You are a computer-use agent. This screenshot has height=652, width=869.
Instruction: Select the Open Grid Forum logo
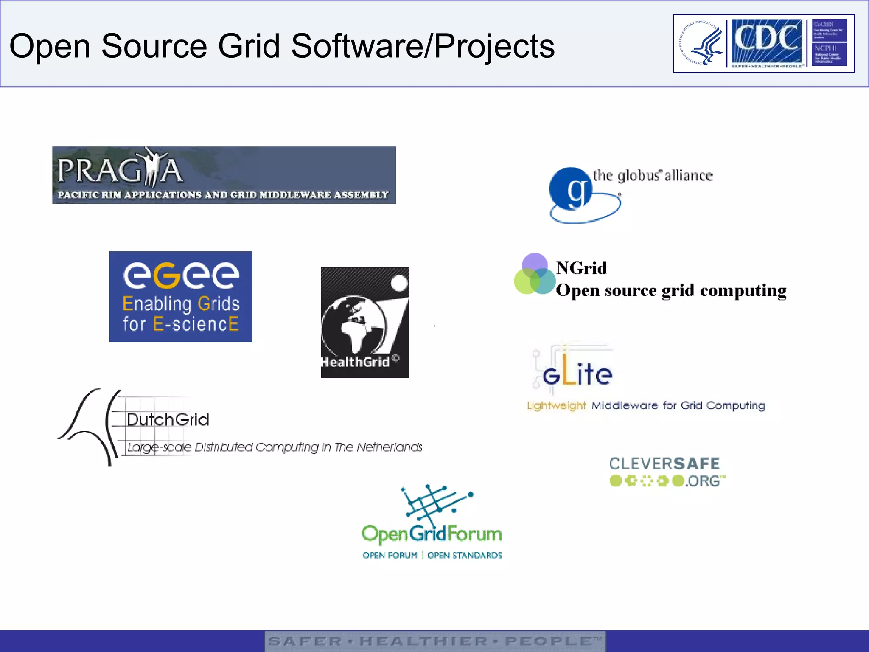[x=432, y=522]
